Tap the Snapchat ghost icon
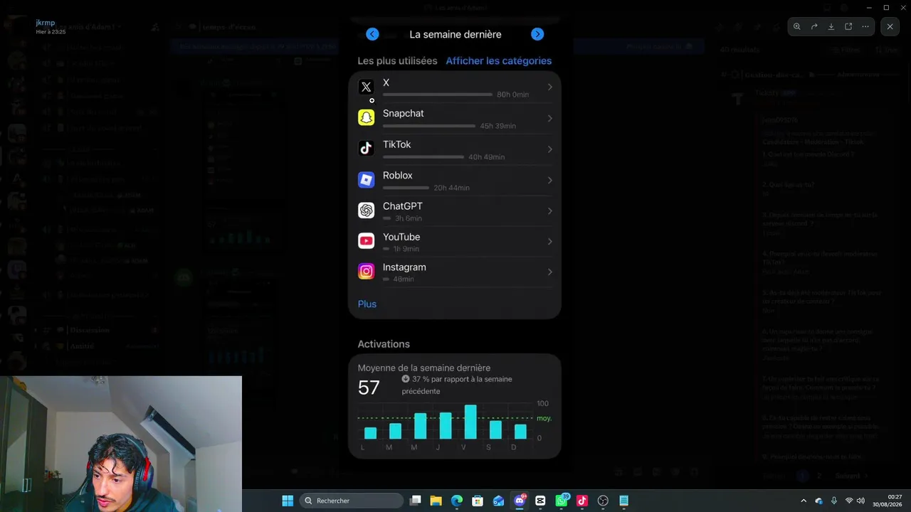911x512 pixels. pyautogui.click(x=366, y=118)
